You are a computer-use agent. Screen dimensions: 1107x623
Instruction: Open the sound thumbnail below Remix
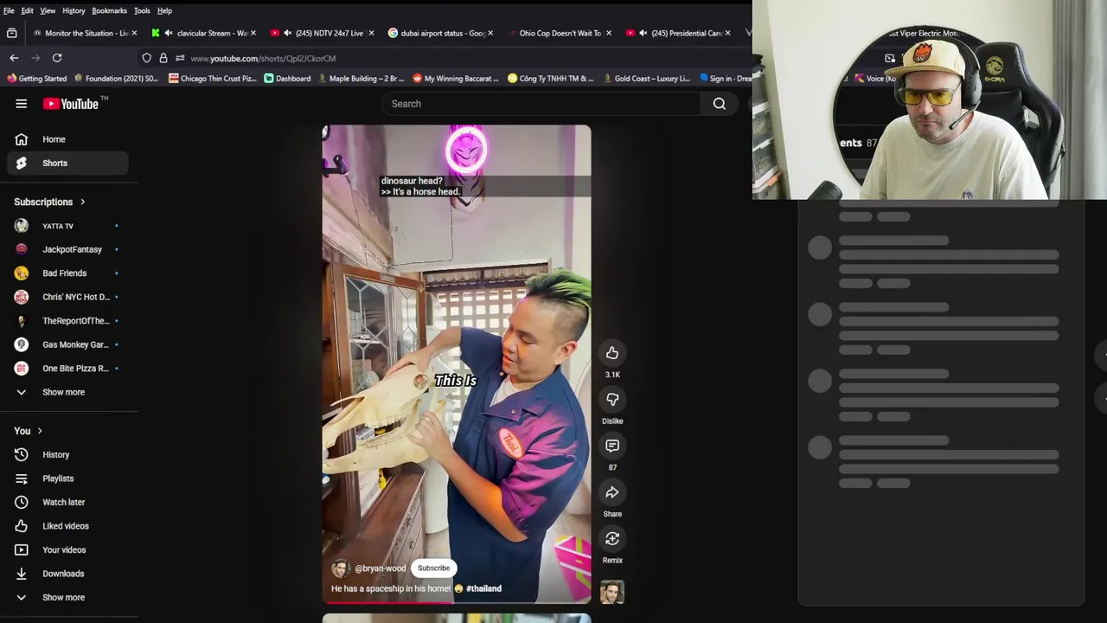coord(612,592)
